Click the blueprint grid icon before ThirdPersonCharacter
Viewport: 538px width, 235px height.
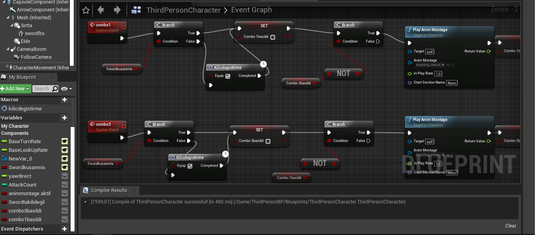tap(136, 10)
